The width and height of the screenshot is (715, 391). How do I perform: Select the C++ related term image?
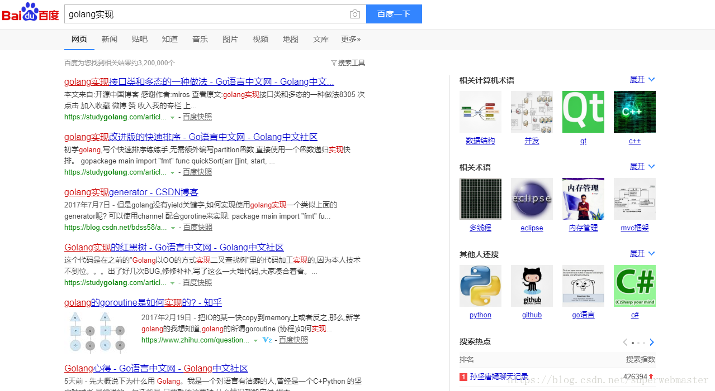coord(634,112)
